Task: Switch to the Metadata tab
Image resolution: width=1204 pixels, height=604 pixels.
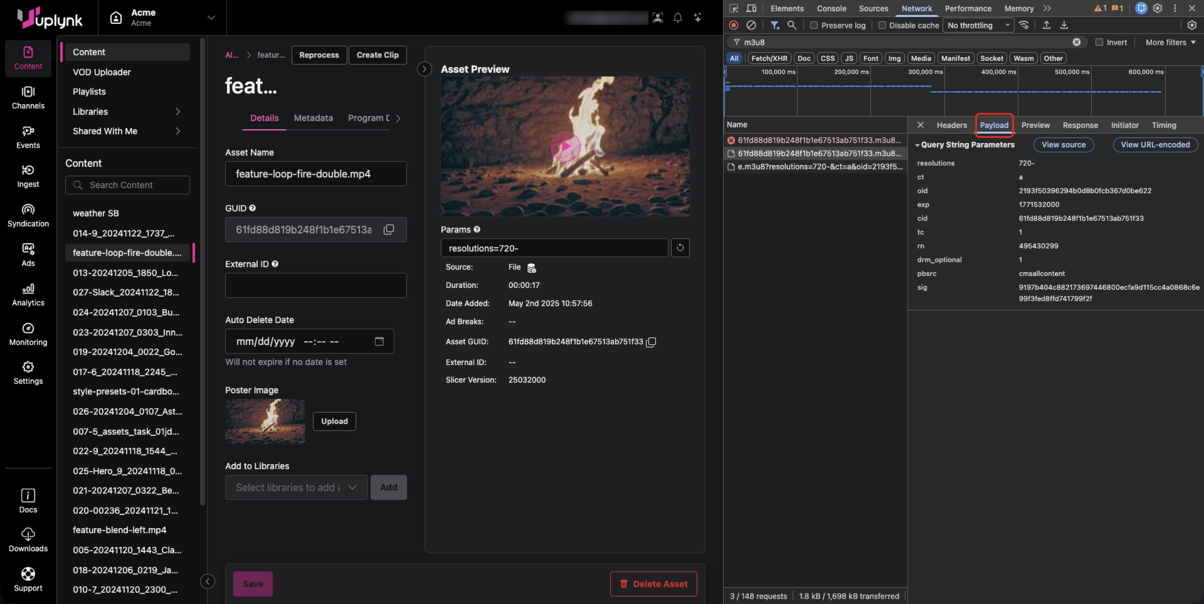Action: tap(313, 118)
